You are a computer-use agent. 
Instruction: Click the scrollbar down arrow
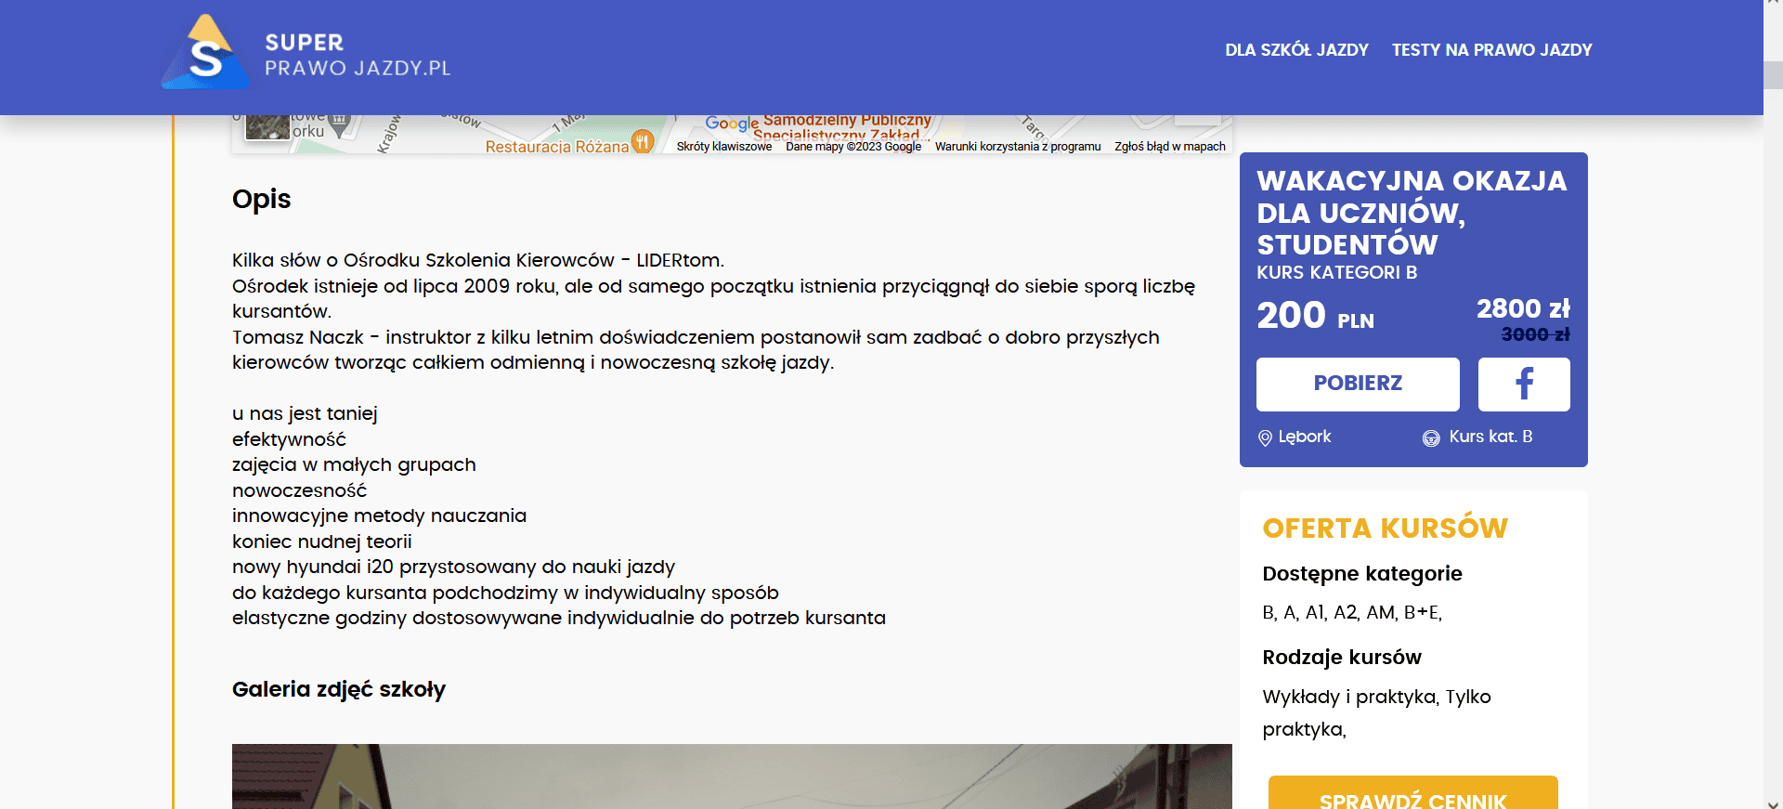pyautogui.click(x=1773, y=802)
